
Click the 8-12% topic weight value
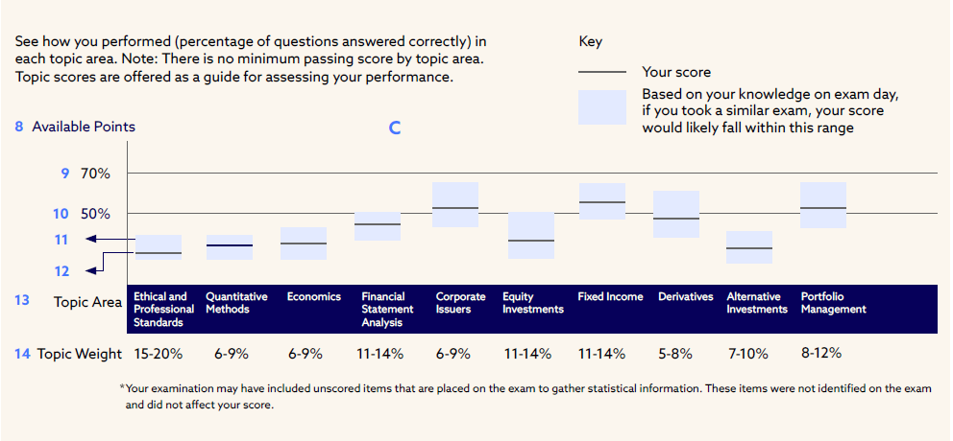(820, 353)
